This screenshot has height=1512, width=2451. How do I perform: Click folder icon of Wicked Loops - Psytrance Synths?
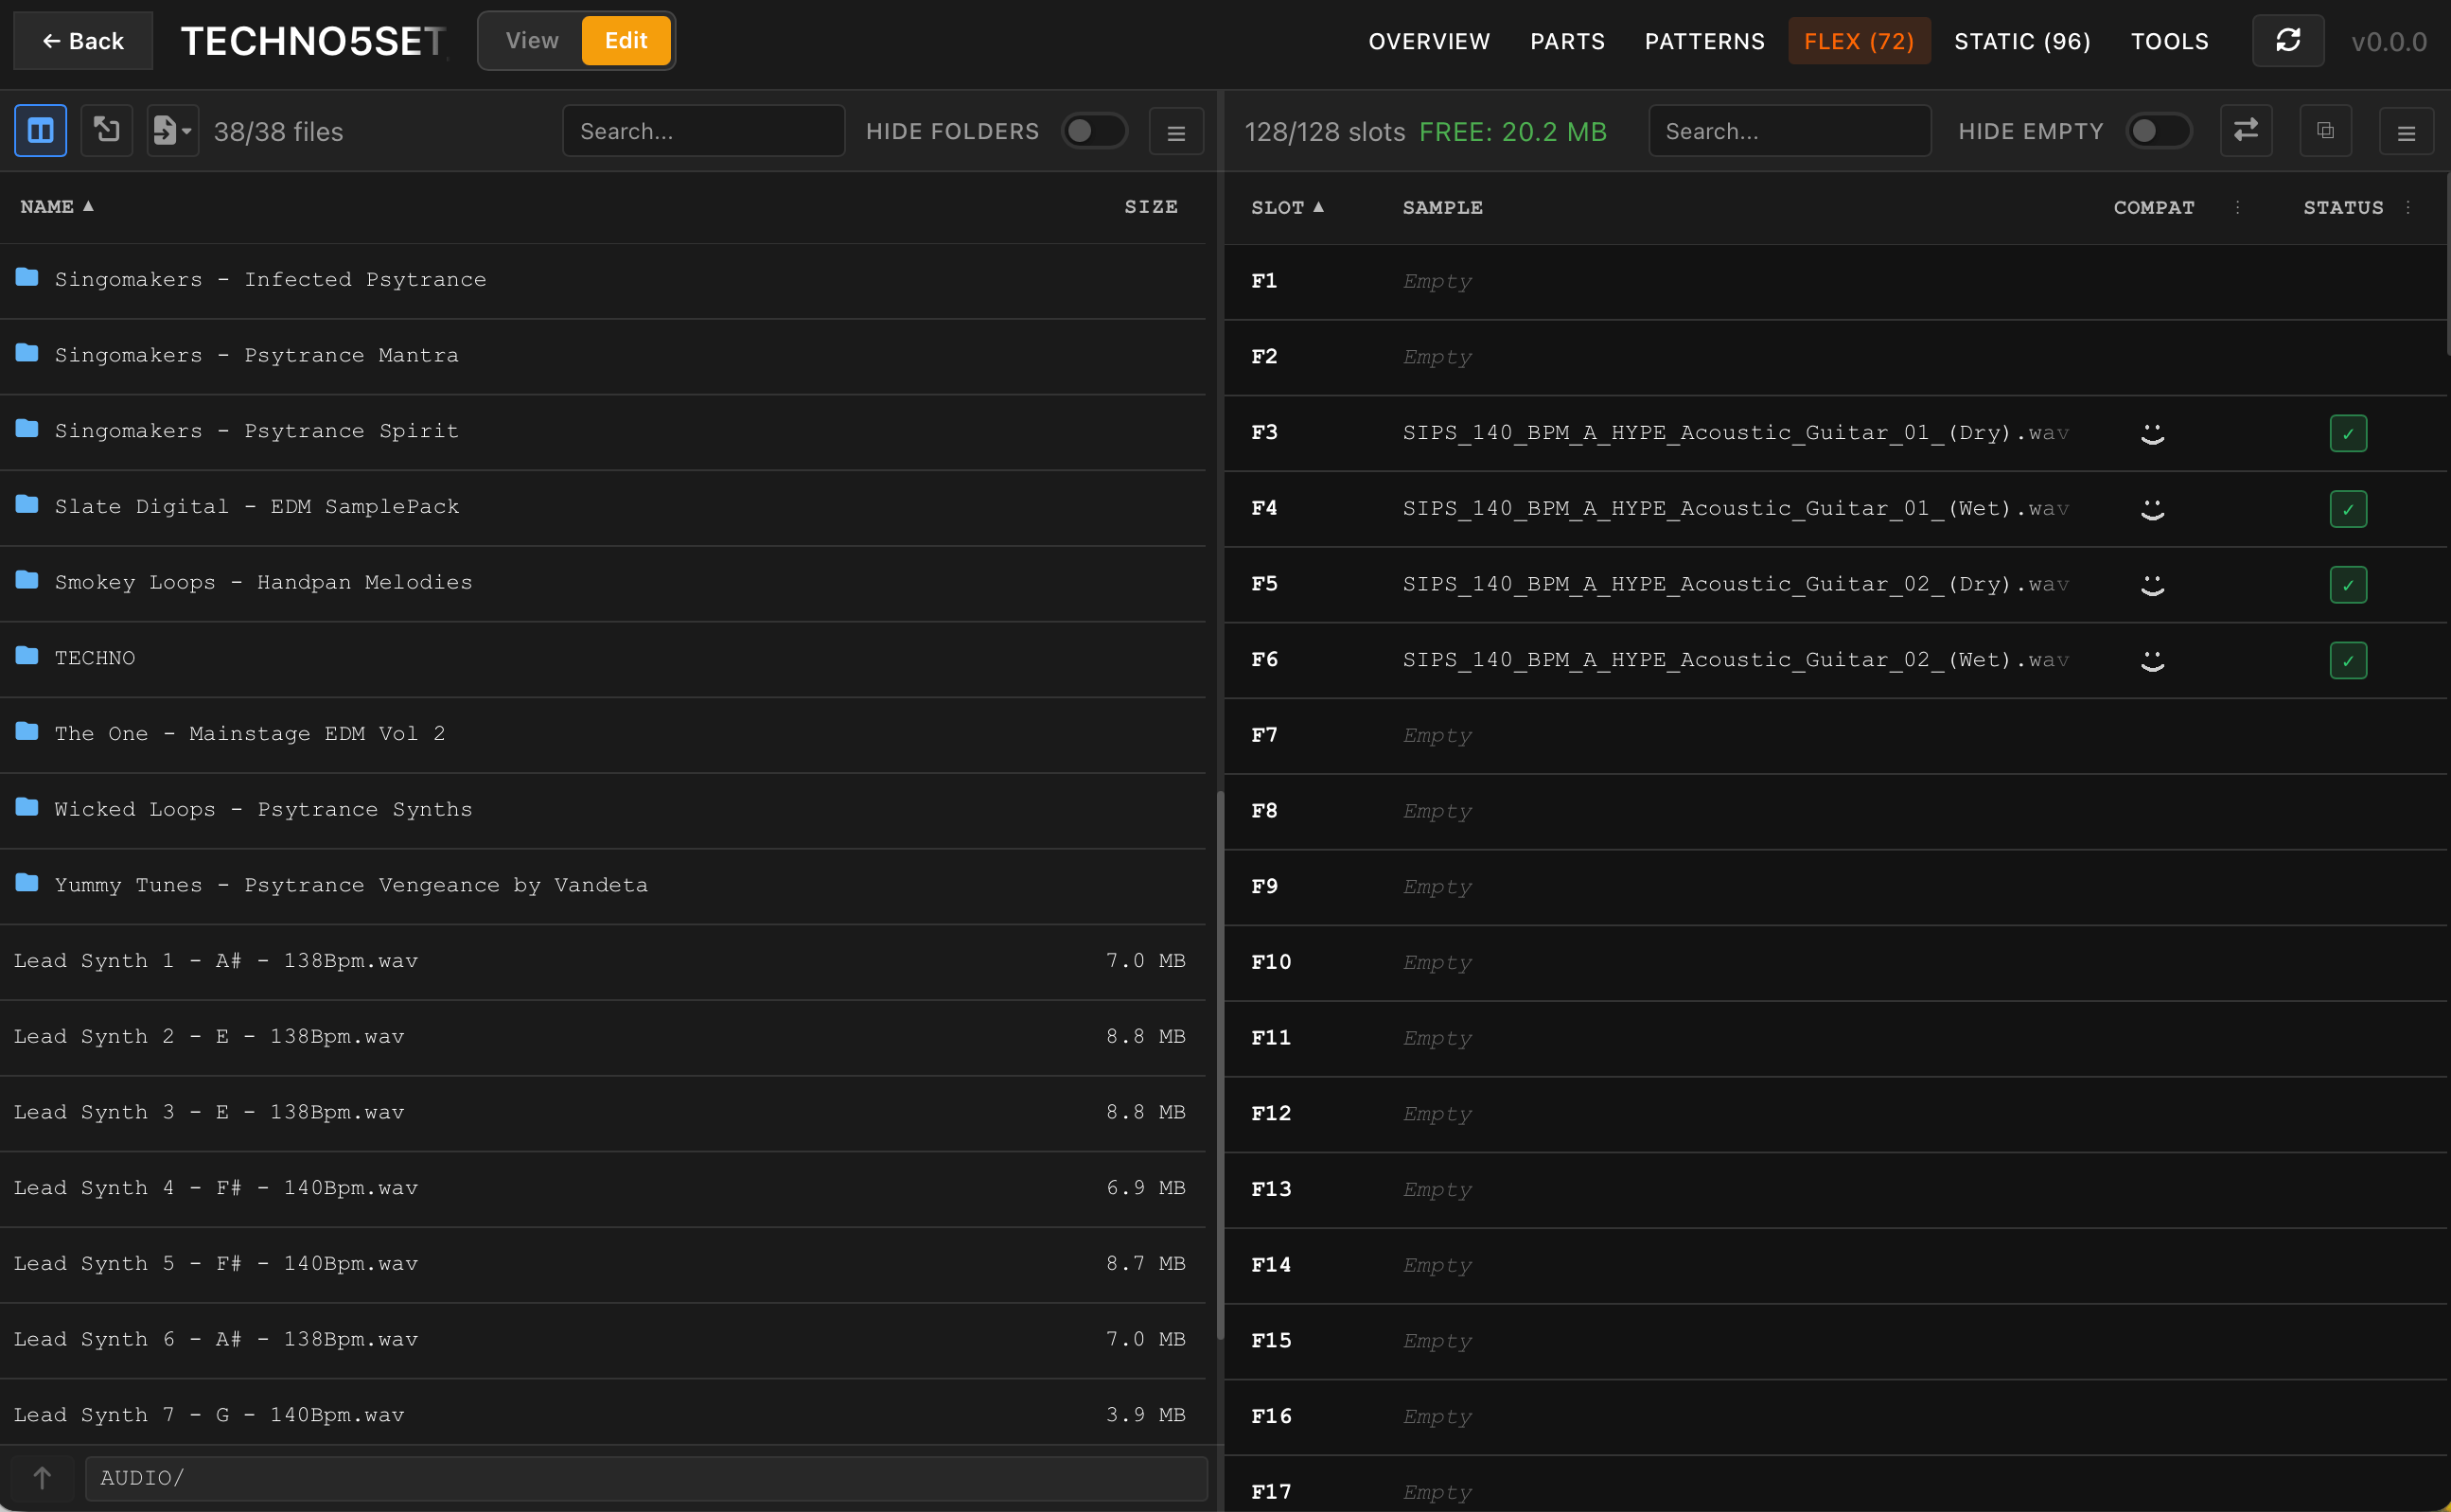(27, 807)
